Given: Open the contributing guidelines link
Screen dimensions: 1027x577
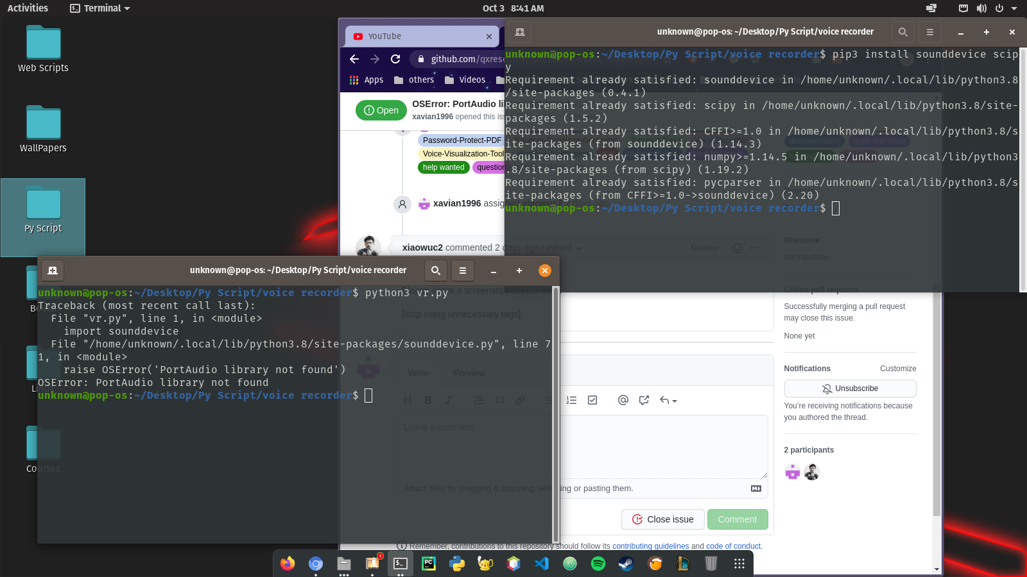Looking at the screenshot, I should coord(650,546).
